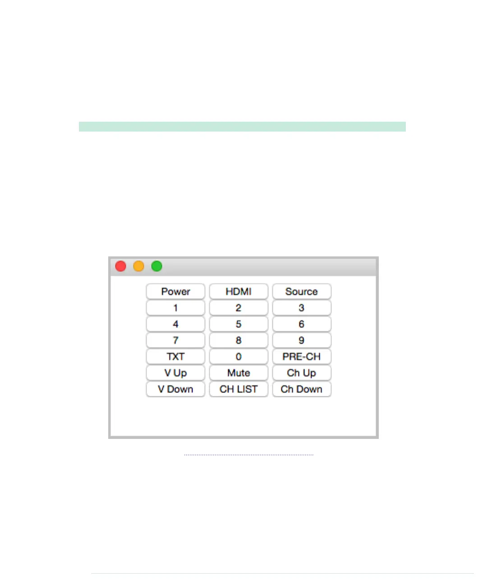Tap number 7 on the remote
Viewport: 487px width, 584px height.
175,340
